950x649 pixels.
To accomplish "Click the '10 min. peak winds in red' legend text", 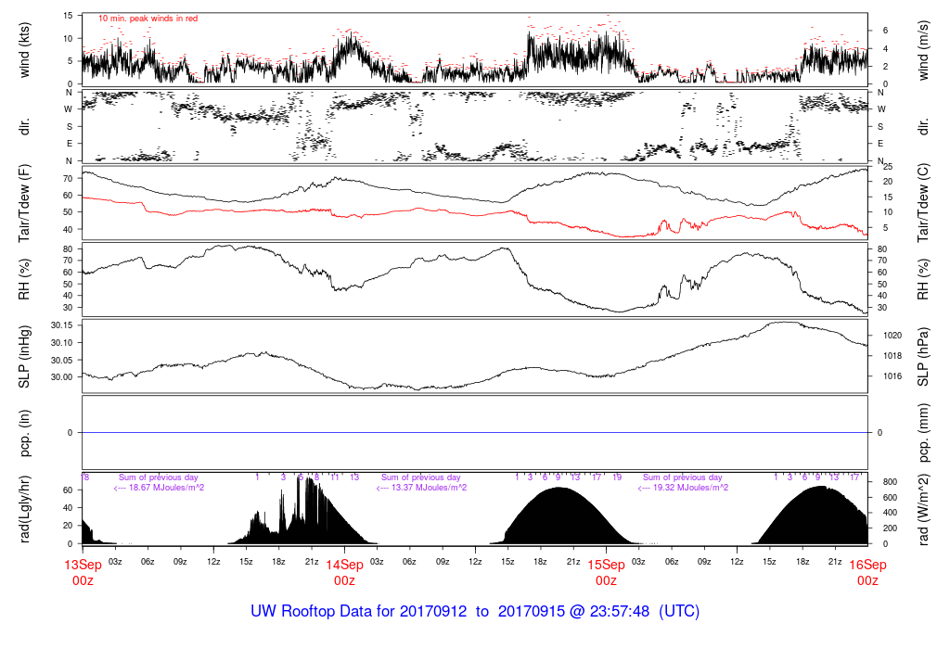I will click(148, 19).
